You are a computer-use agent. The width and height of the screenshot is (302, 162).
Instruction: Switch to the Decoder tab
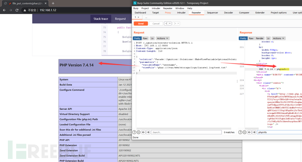pyautogui.click(x=228, y=13)
